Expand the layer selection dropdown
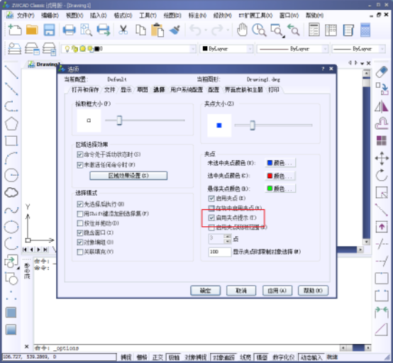393x363 pixels. (128, 49)
